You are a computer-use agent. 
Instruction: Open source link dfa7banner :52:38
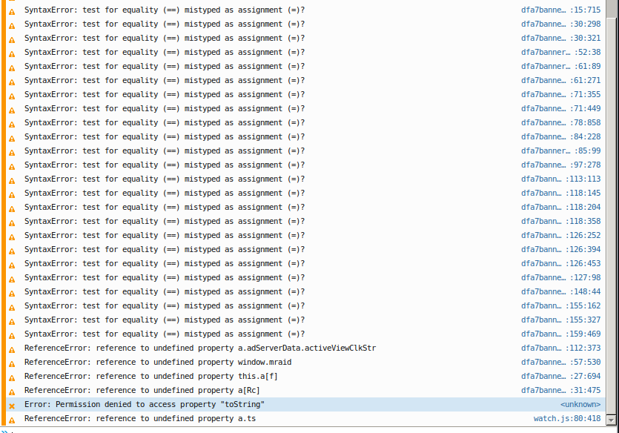(560, 52)
